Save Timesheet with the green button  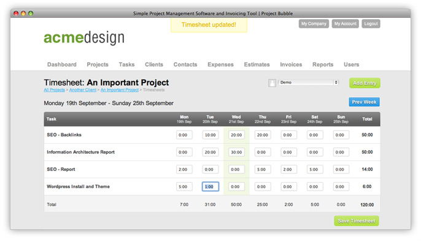pyautogui.click(x=357, y=221)
